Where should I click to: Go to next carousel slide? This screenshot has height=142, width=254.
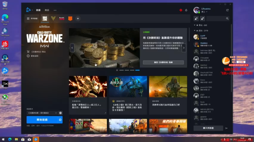pos(184,48)
